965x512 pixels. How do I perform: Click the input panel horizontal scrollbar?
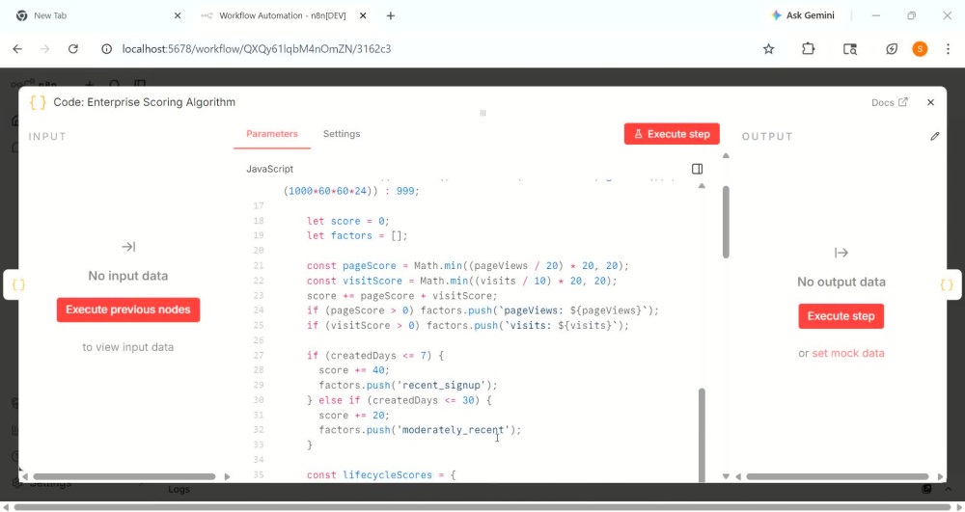(124, 476)
